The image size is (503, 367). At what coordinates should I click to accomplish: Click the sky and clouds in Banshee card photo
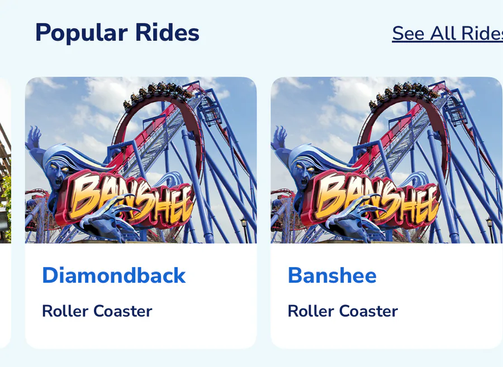click(x=319, y=106)
